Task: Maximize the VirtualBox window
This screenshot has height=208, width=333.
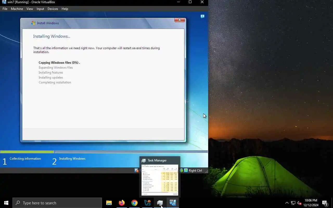Action: pyautogui.click(x=190, y=2)
